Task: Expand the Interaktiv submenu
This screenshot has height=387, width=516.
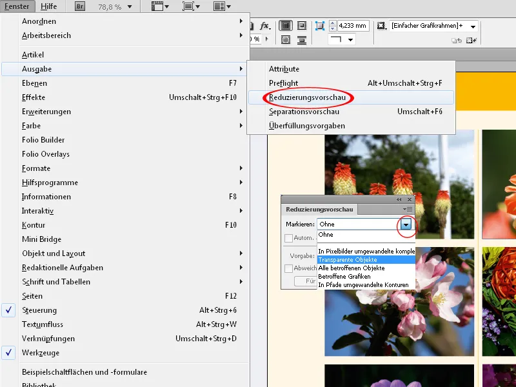Action: click(x=125, y=211)
